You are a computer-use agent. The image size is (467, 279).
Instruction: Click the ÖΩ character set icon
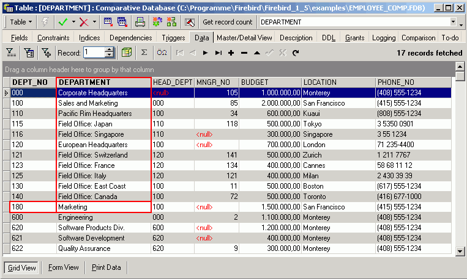pyautogui.click(x=162, y=53)
